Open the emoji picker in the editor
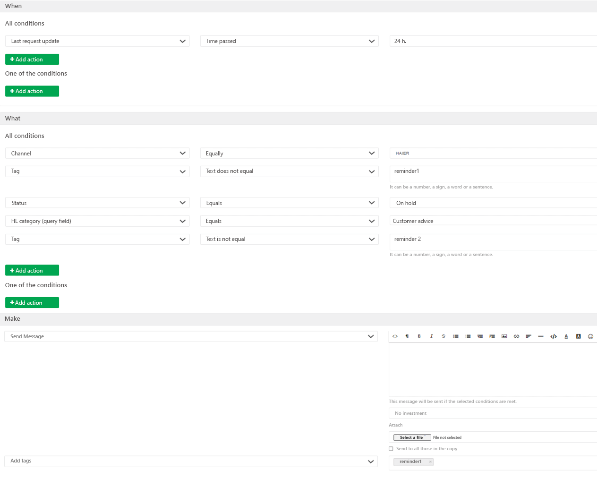The height and width of the screenshot is (479, 597). click(x=590, y=336)
